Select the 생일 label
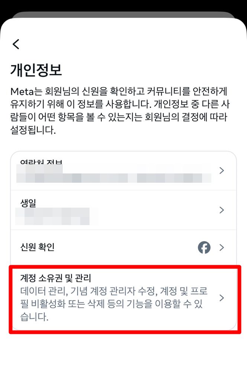Image resolution: width=247 pixels, height=374 pixels. (x=28, y=203)
